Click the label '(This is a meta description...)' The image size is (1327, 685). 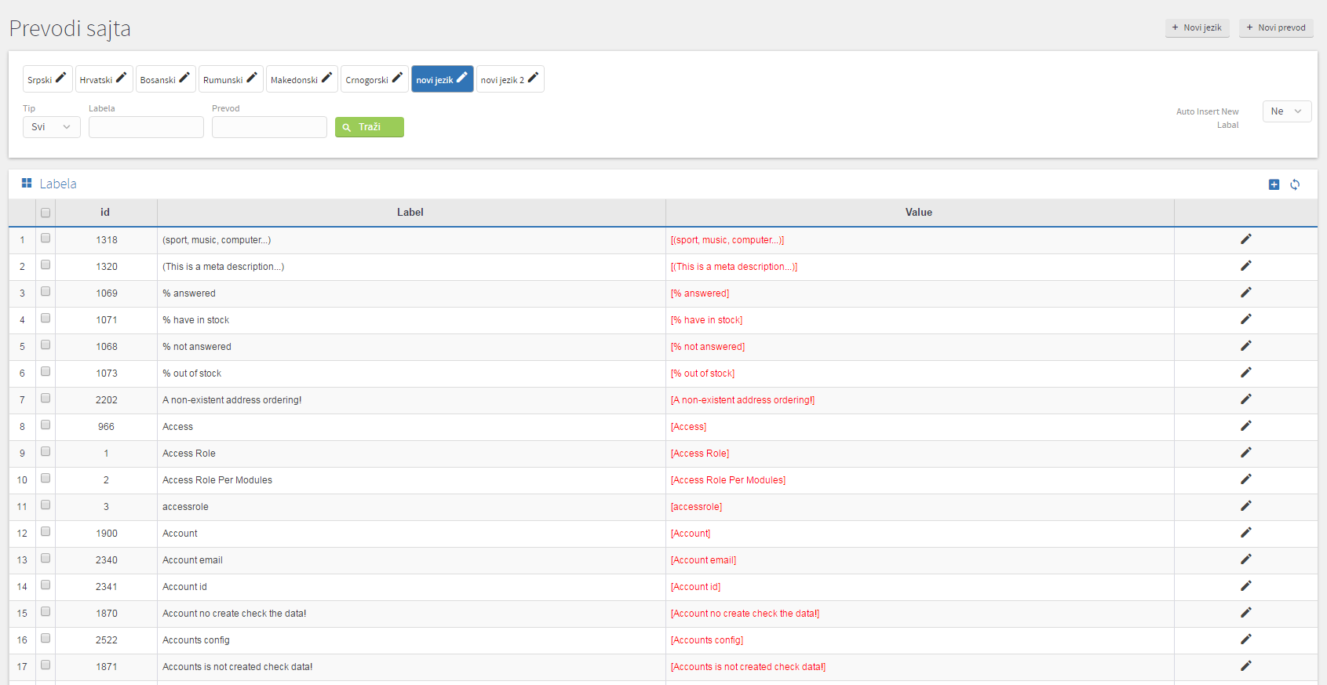tap(224, 267)
